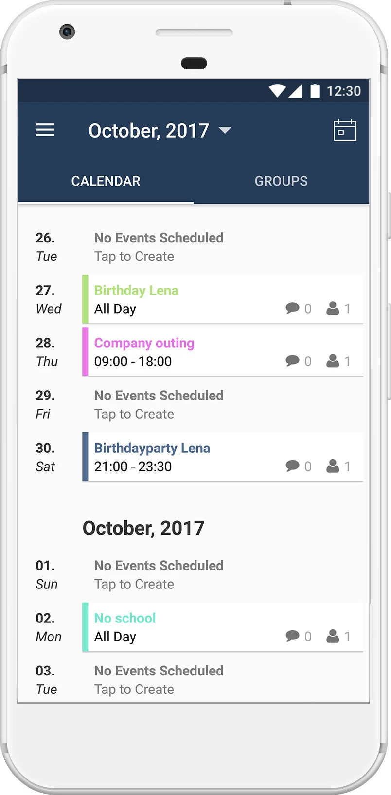Tap the today calendar icon in header
Image resolution: width=391 pixels, height=795 pixels.
[345, 130]
